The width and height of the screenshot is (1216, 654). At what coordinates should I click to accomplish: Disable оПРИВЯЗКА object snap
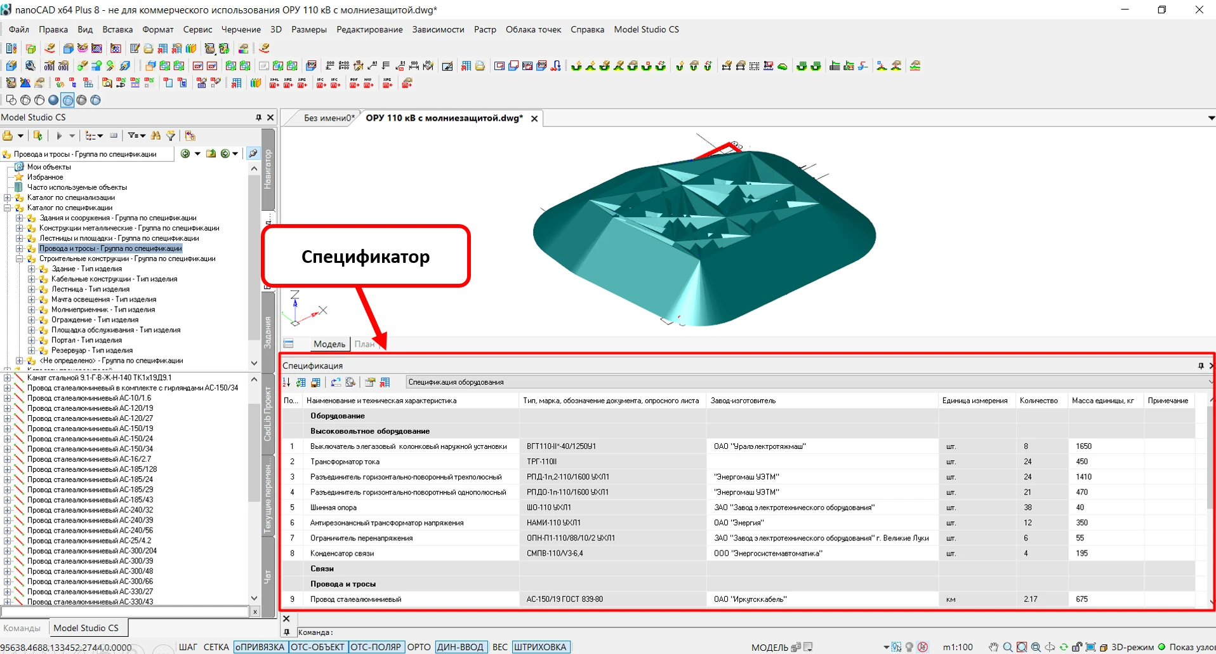pyautogui.click(x=260, y=647)
